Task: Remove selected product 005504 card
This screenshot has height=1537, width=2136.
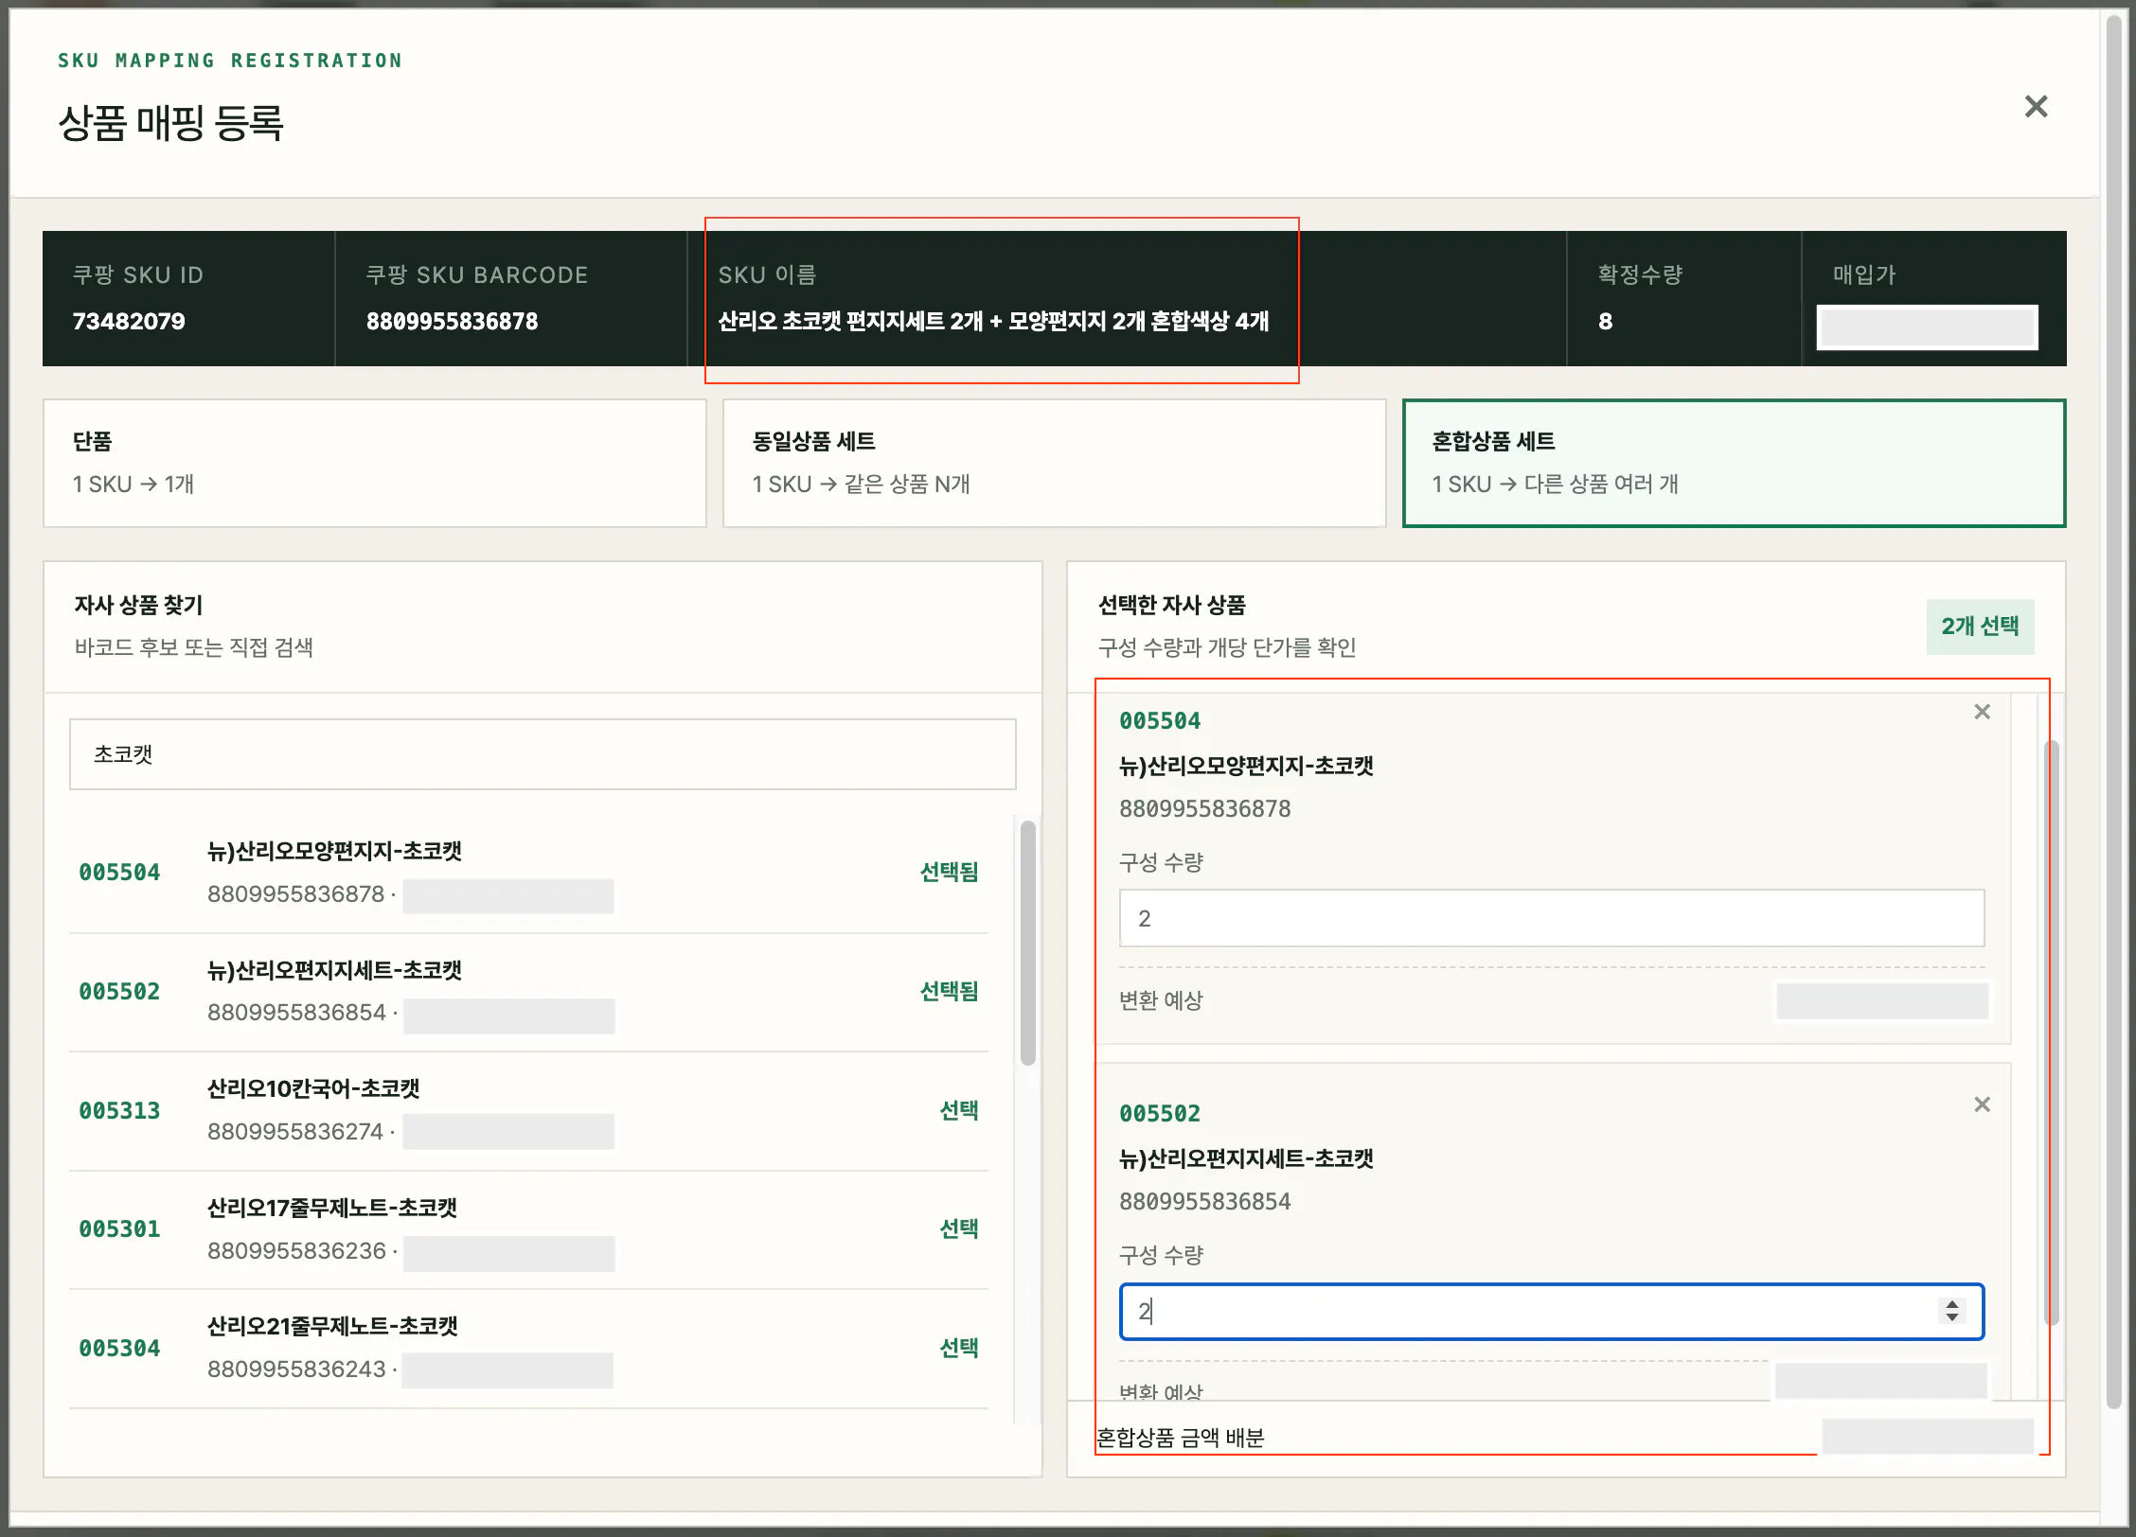Action: coord(1982,712)
